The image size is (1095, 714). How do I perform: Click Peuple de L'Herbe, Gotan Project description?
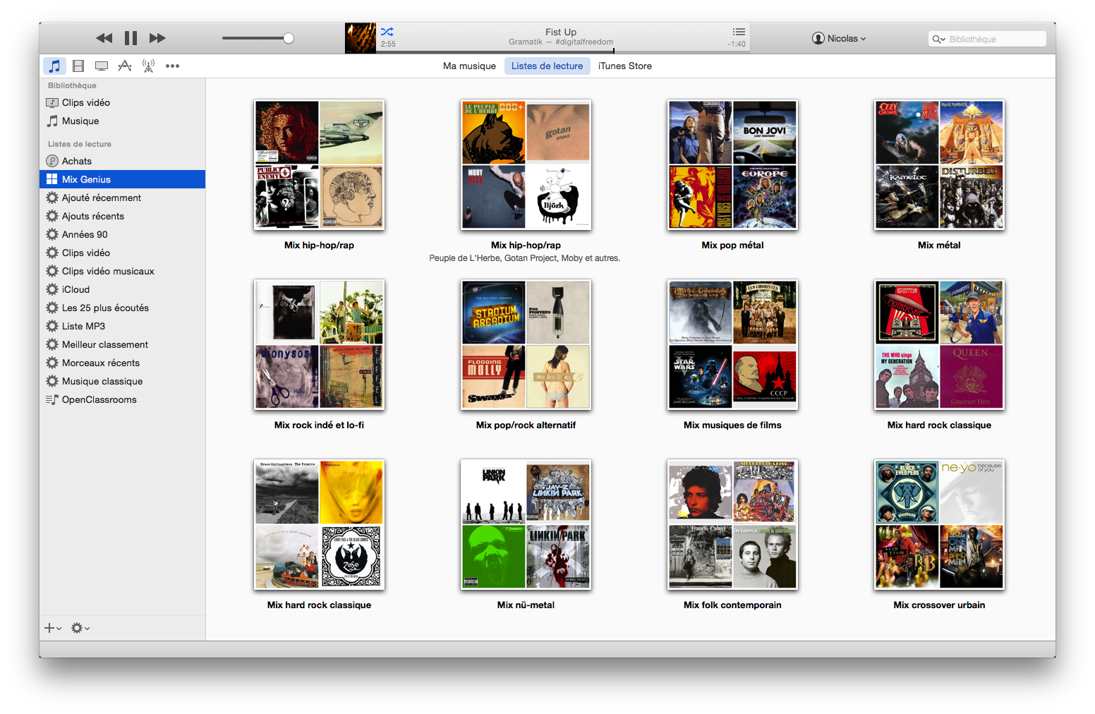point(524,258)
